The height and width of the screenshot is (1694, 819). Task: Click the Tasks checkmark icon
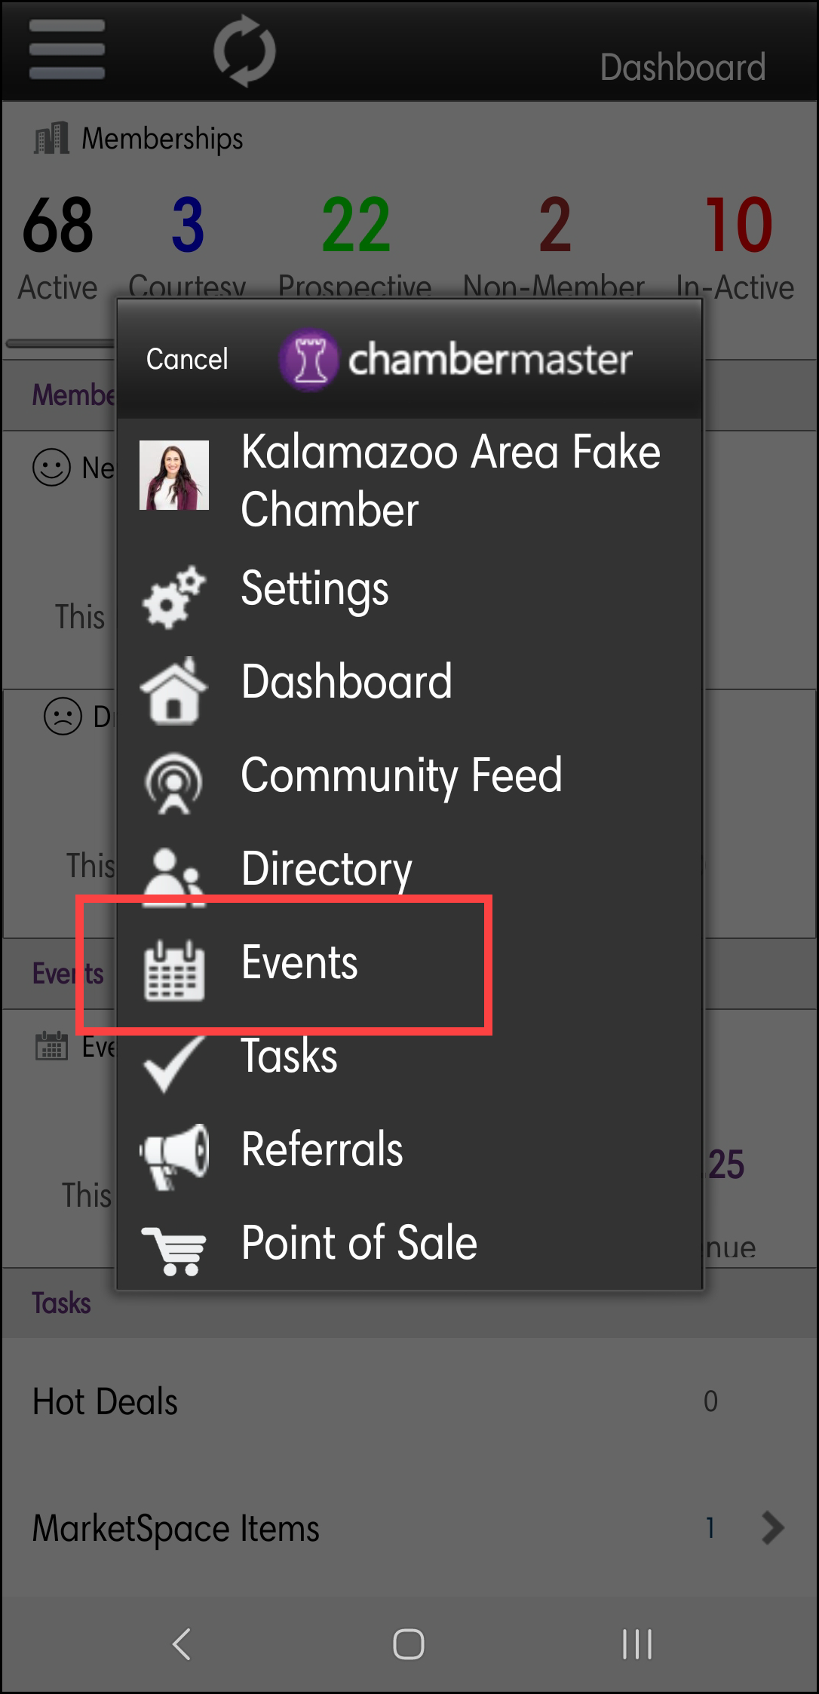[174, 1063]
